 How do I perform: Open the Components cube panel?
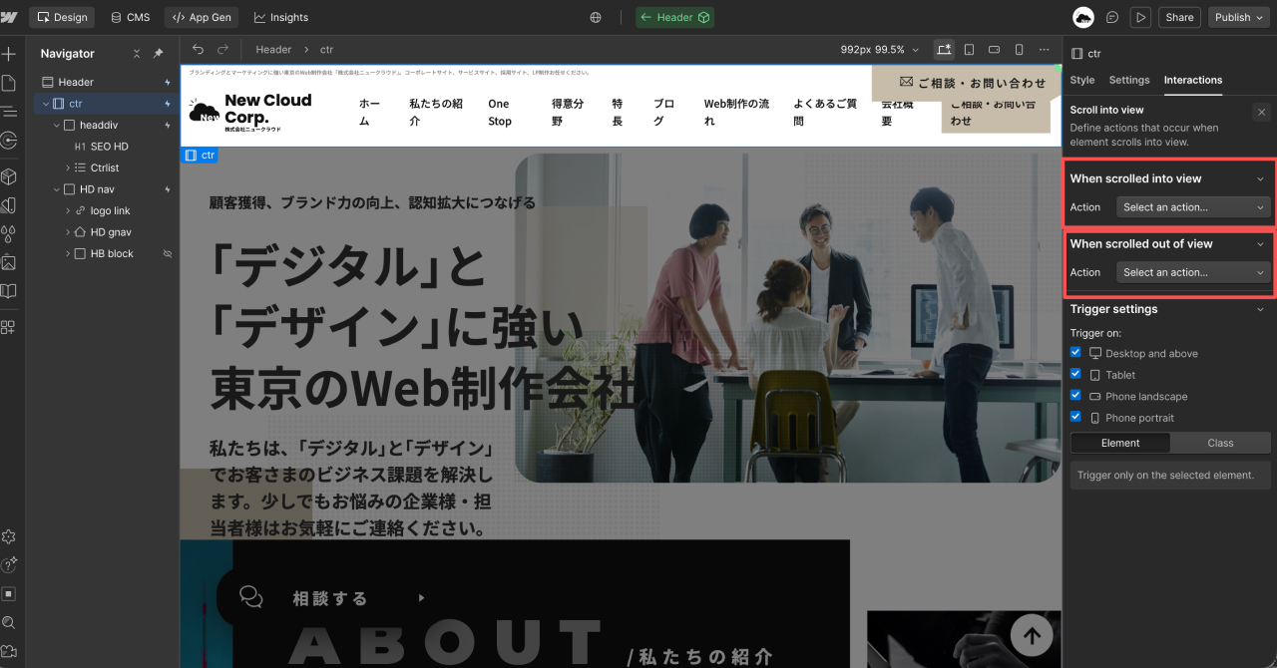pos(9,176)
